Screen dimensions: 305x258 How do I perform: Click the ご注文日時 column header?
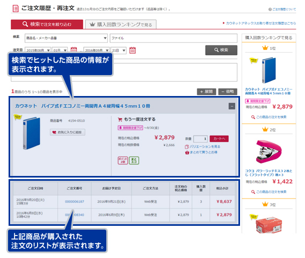pyautogui.click(x=35, y=188)
